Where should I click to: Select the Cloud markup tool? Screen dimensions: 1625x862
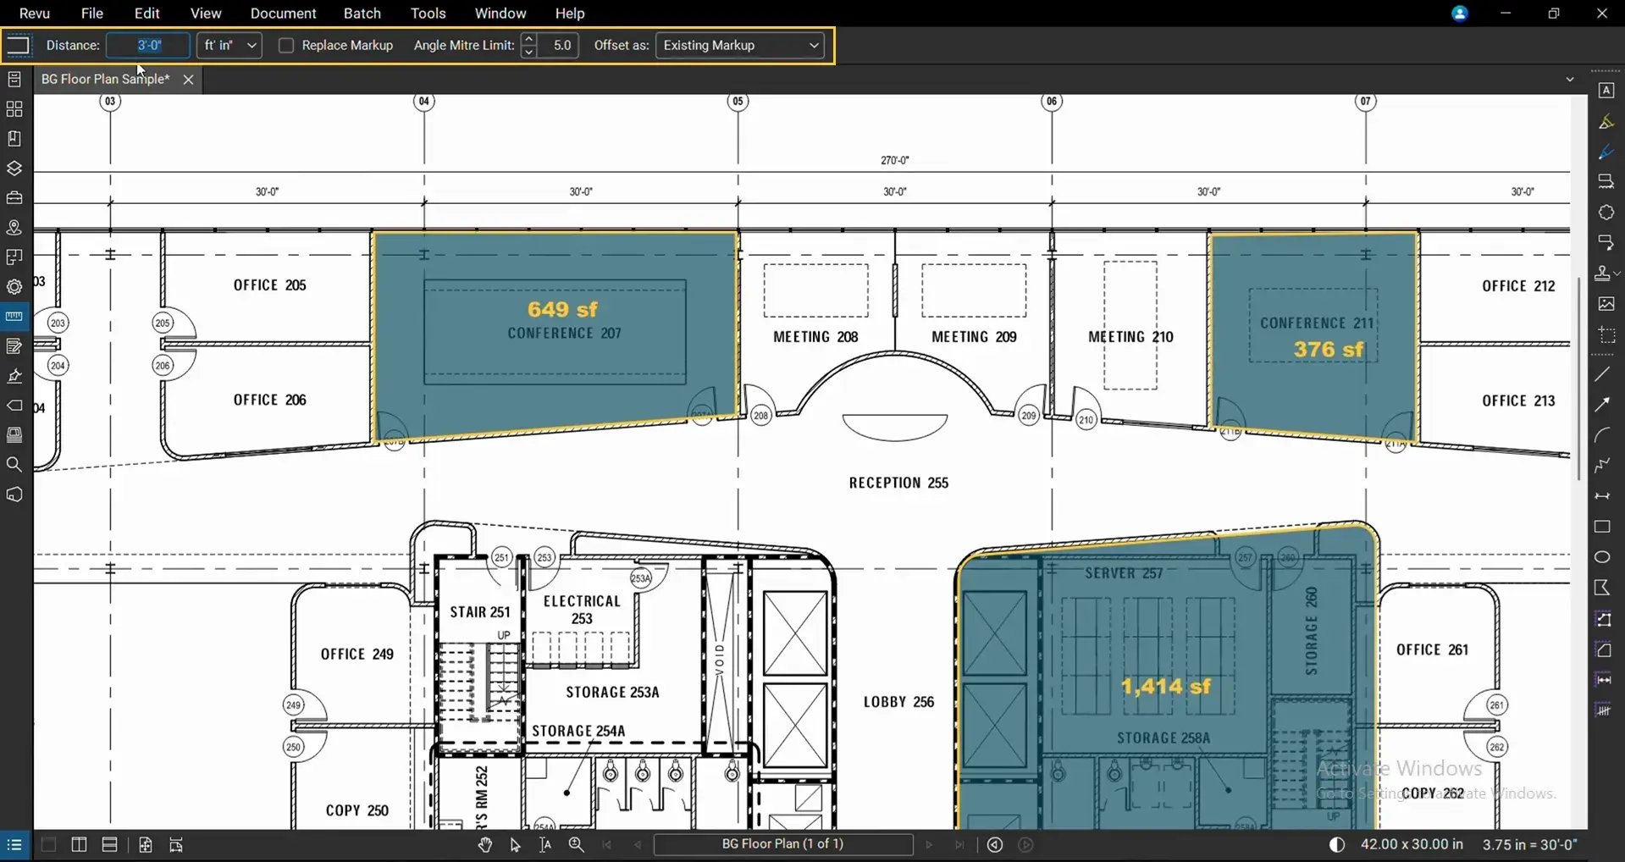[1606, 213]
